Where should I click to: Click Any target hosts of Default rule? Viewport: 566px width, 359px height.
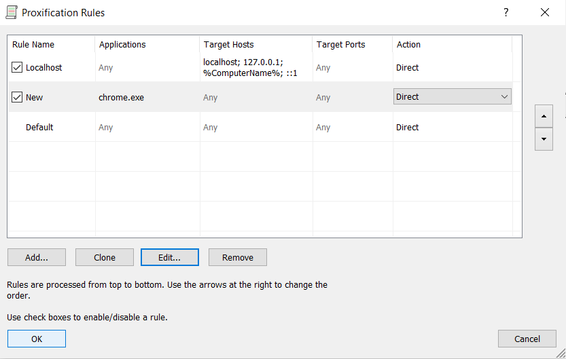pos(210,128)
